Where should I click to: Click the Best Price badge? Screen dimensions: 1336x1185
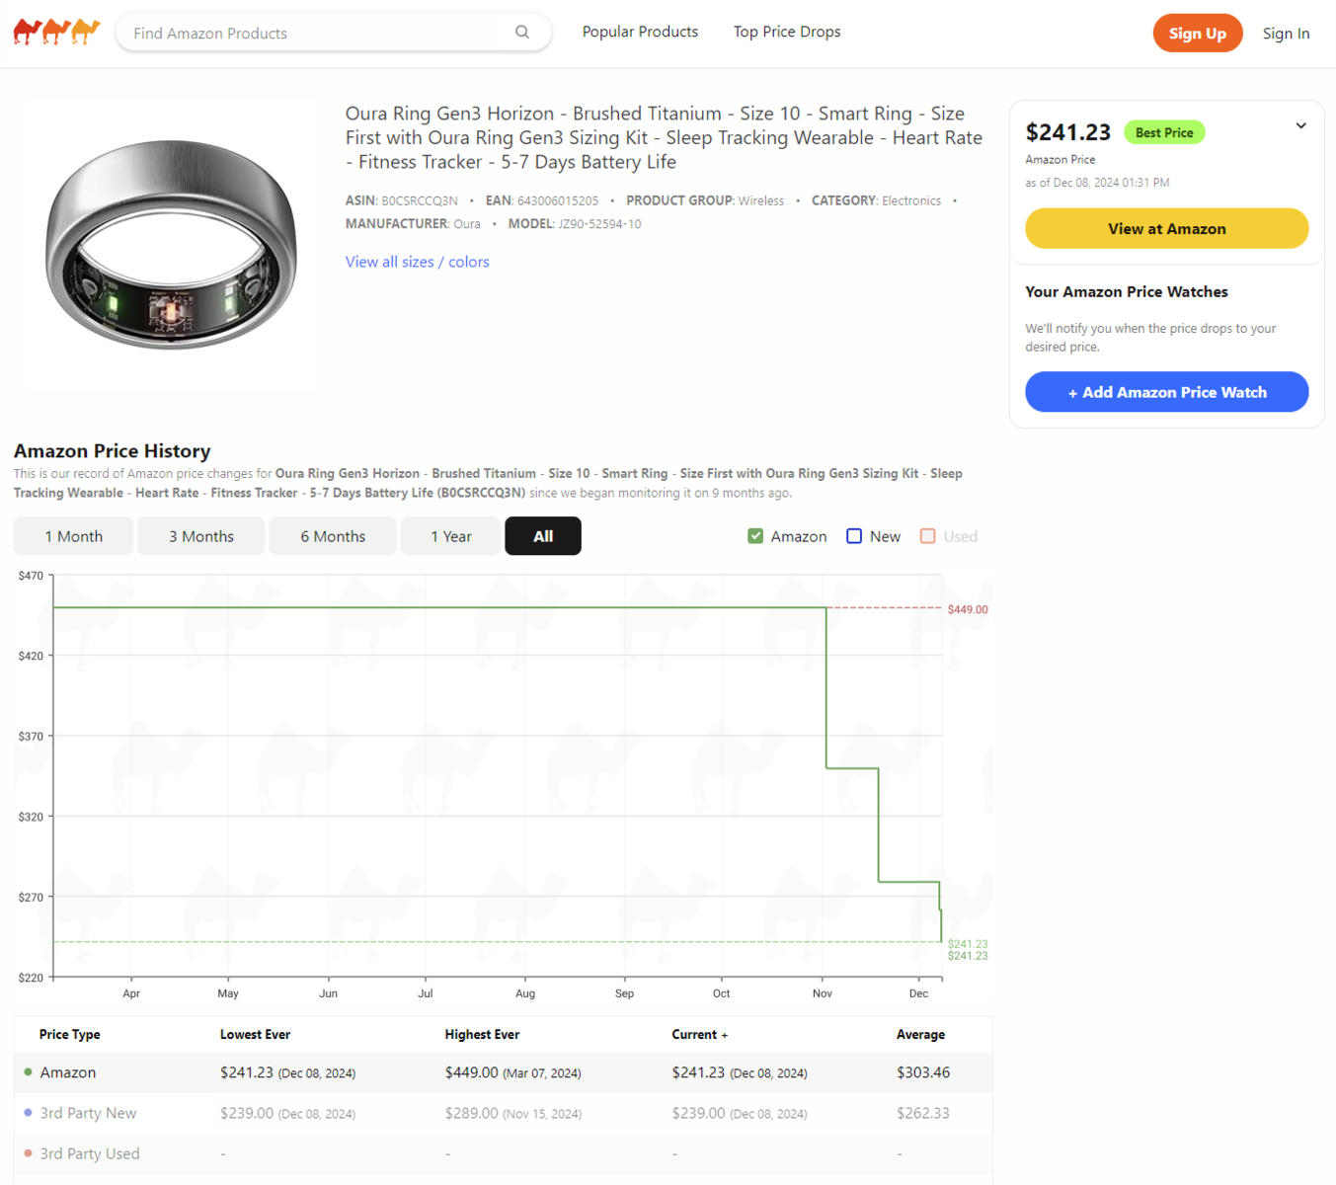[x=1164, y=132]
